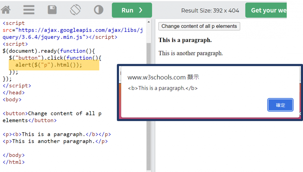
Task: Click the $("button").click(function(){ line
Action: click(55, 58)
